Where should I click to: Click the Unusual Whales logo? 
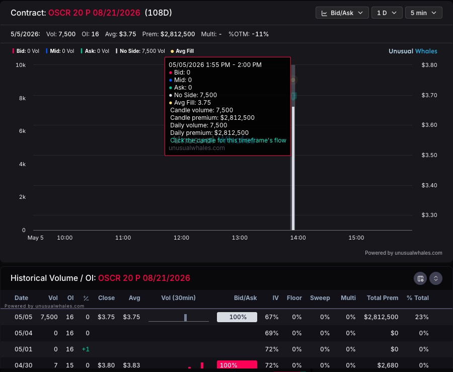click(x=413, y=51)
